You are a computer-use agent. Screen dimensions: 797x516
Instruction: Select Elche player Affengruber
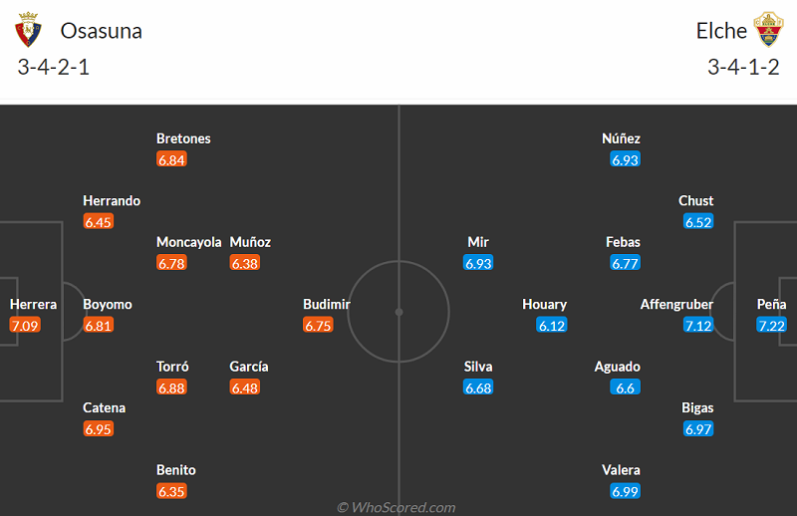(677, 305)
